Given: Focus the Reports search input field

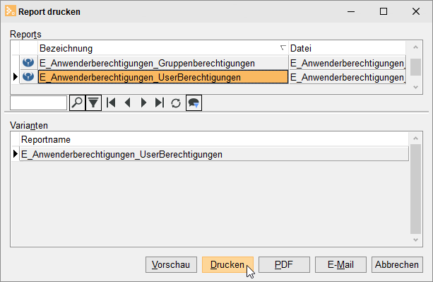Looking at the screenshot, I should point(38,102).
